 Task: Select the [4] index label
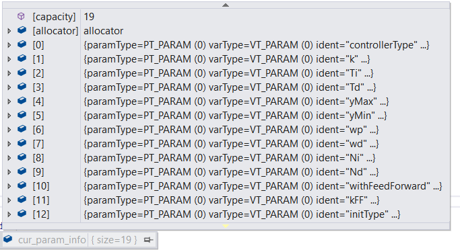(38, 101)
